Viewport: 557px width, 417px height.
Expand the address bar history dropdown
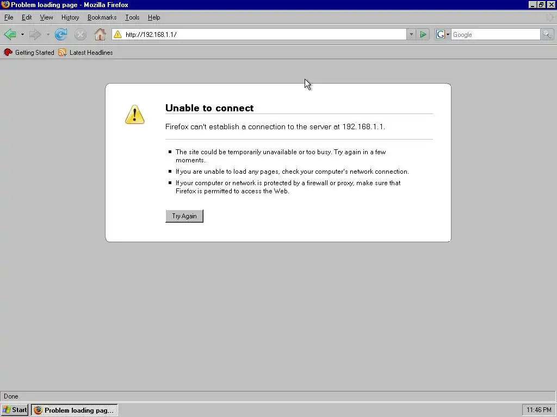(x=411, y=34)
